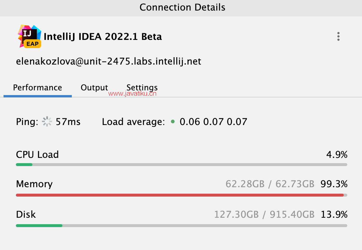
Task: Click the spinning ping loader icon
Action: (47, 121)
